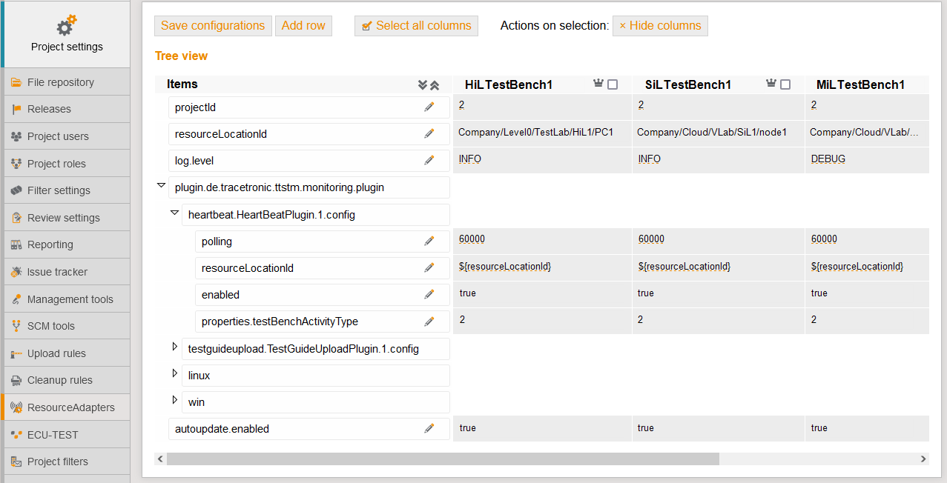Open File repository from the sidebar
947x483 pixels.
[x=16, y=81]
